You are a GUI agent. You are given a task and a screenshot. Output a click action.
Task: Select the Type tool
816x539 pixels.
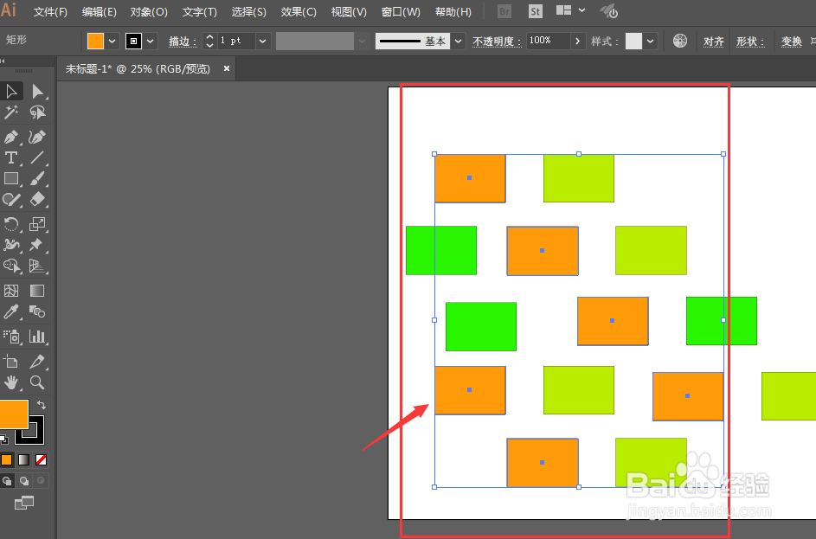tap(11, 157)
